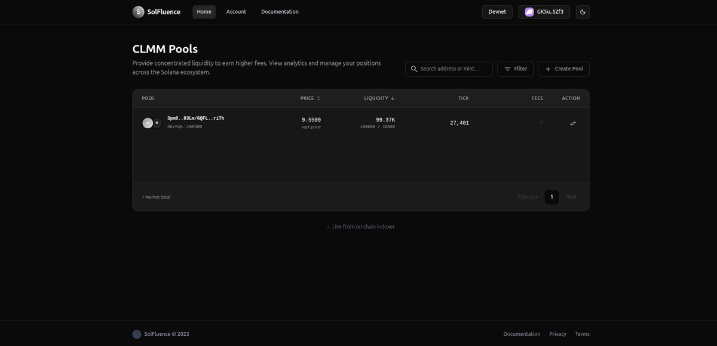Click the CLMM Pools heading
This screenshot has width=717, height=346.
pos(165,49)
